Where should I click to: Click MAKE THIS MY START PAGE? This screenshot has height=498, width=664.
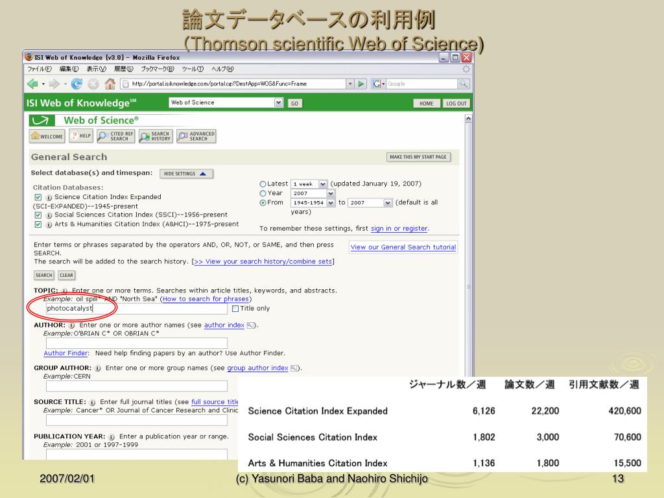tap(418, 157)
